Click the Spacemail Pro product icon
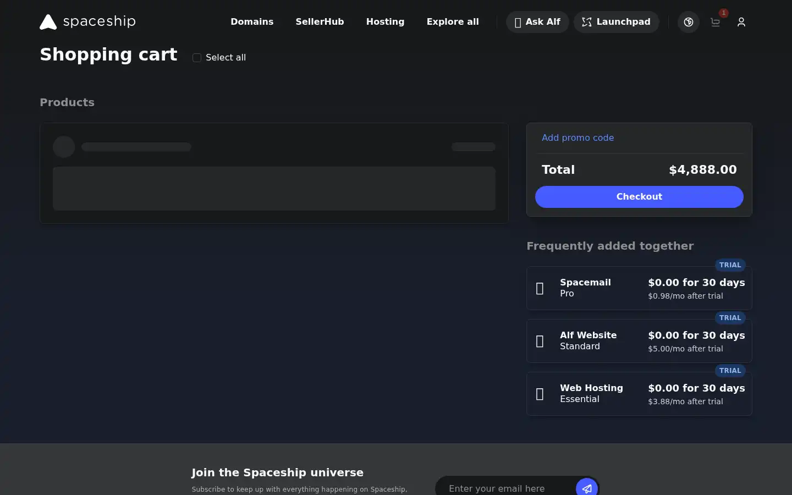 tap(540, 288)
